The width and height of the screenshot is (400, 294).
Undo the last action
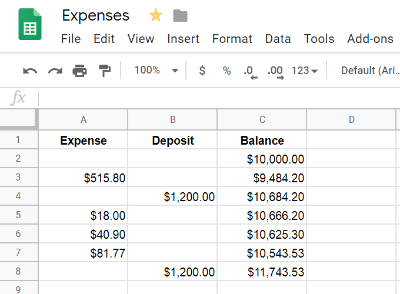pos(30,71)
